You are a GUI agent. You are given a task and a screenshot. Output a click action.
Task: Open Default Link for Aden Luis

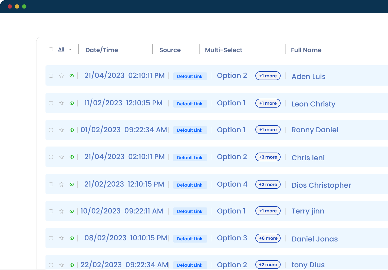coord(190,76)
